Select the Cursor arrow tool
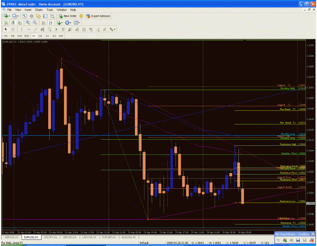This screenshot has width=317, height=246. pos(6,29)
